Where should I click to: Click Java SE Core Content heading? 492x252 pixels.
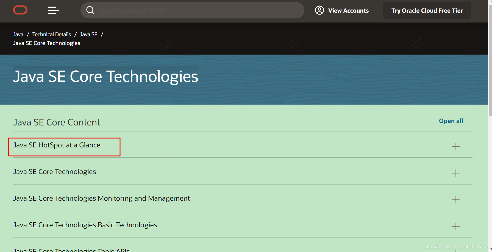[56, 122]
